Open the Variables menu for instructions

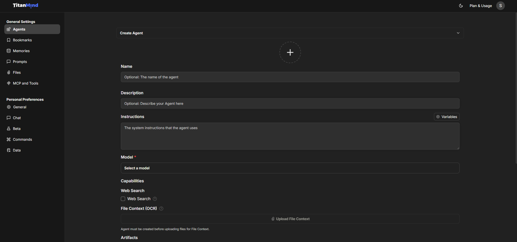point(446,117)
